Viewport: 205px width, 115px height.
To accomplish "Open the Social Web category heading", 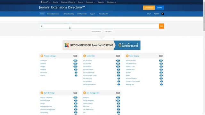I will click(90, 56).
